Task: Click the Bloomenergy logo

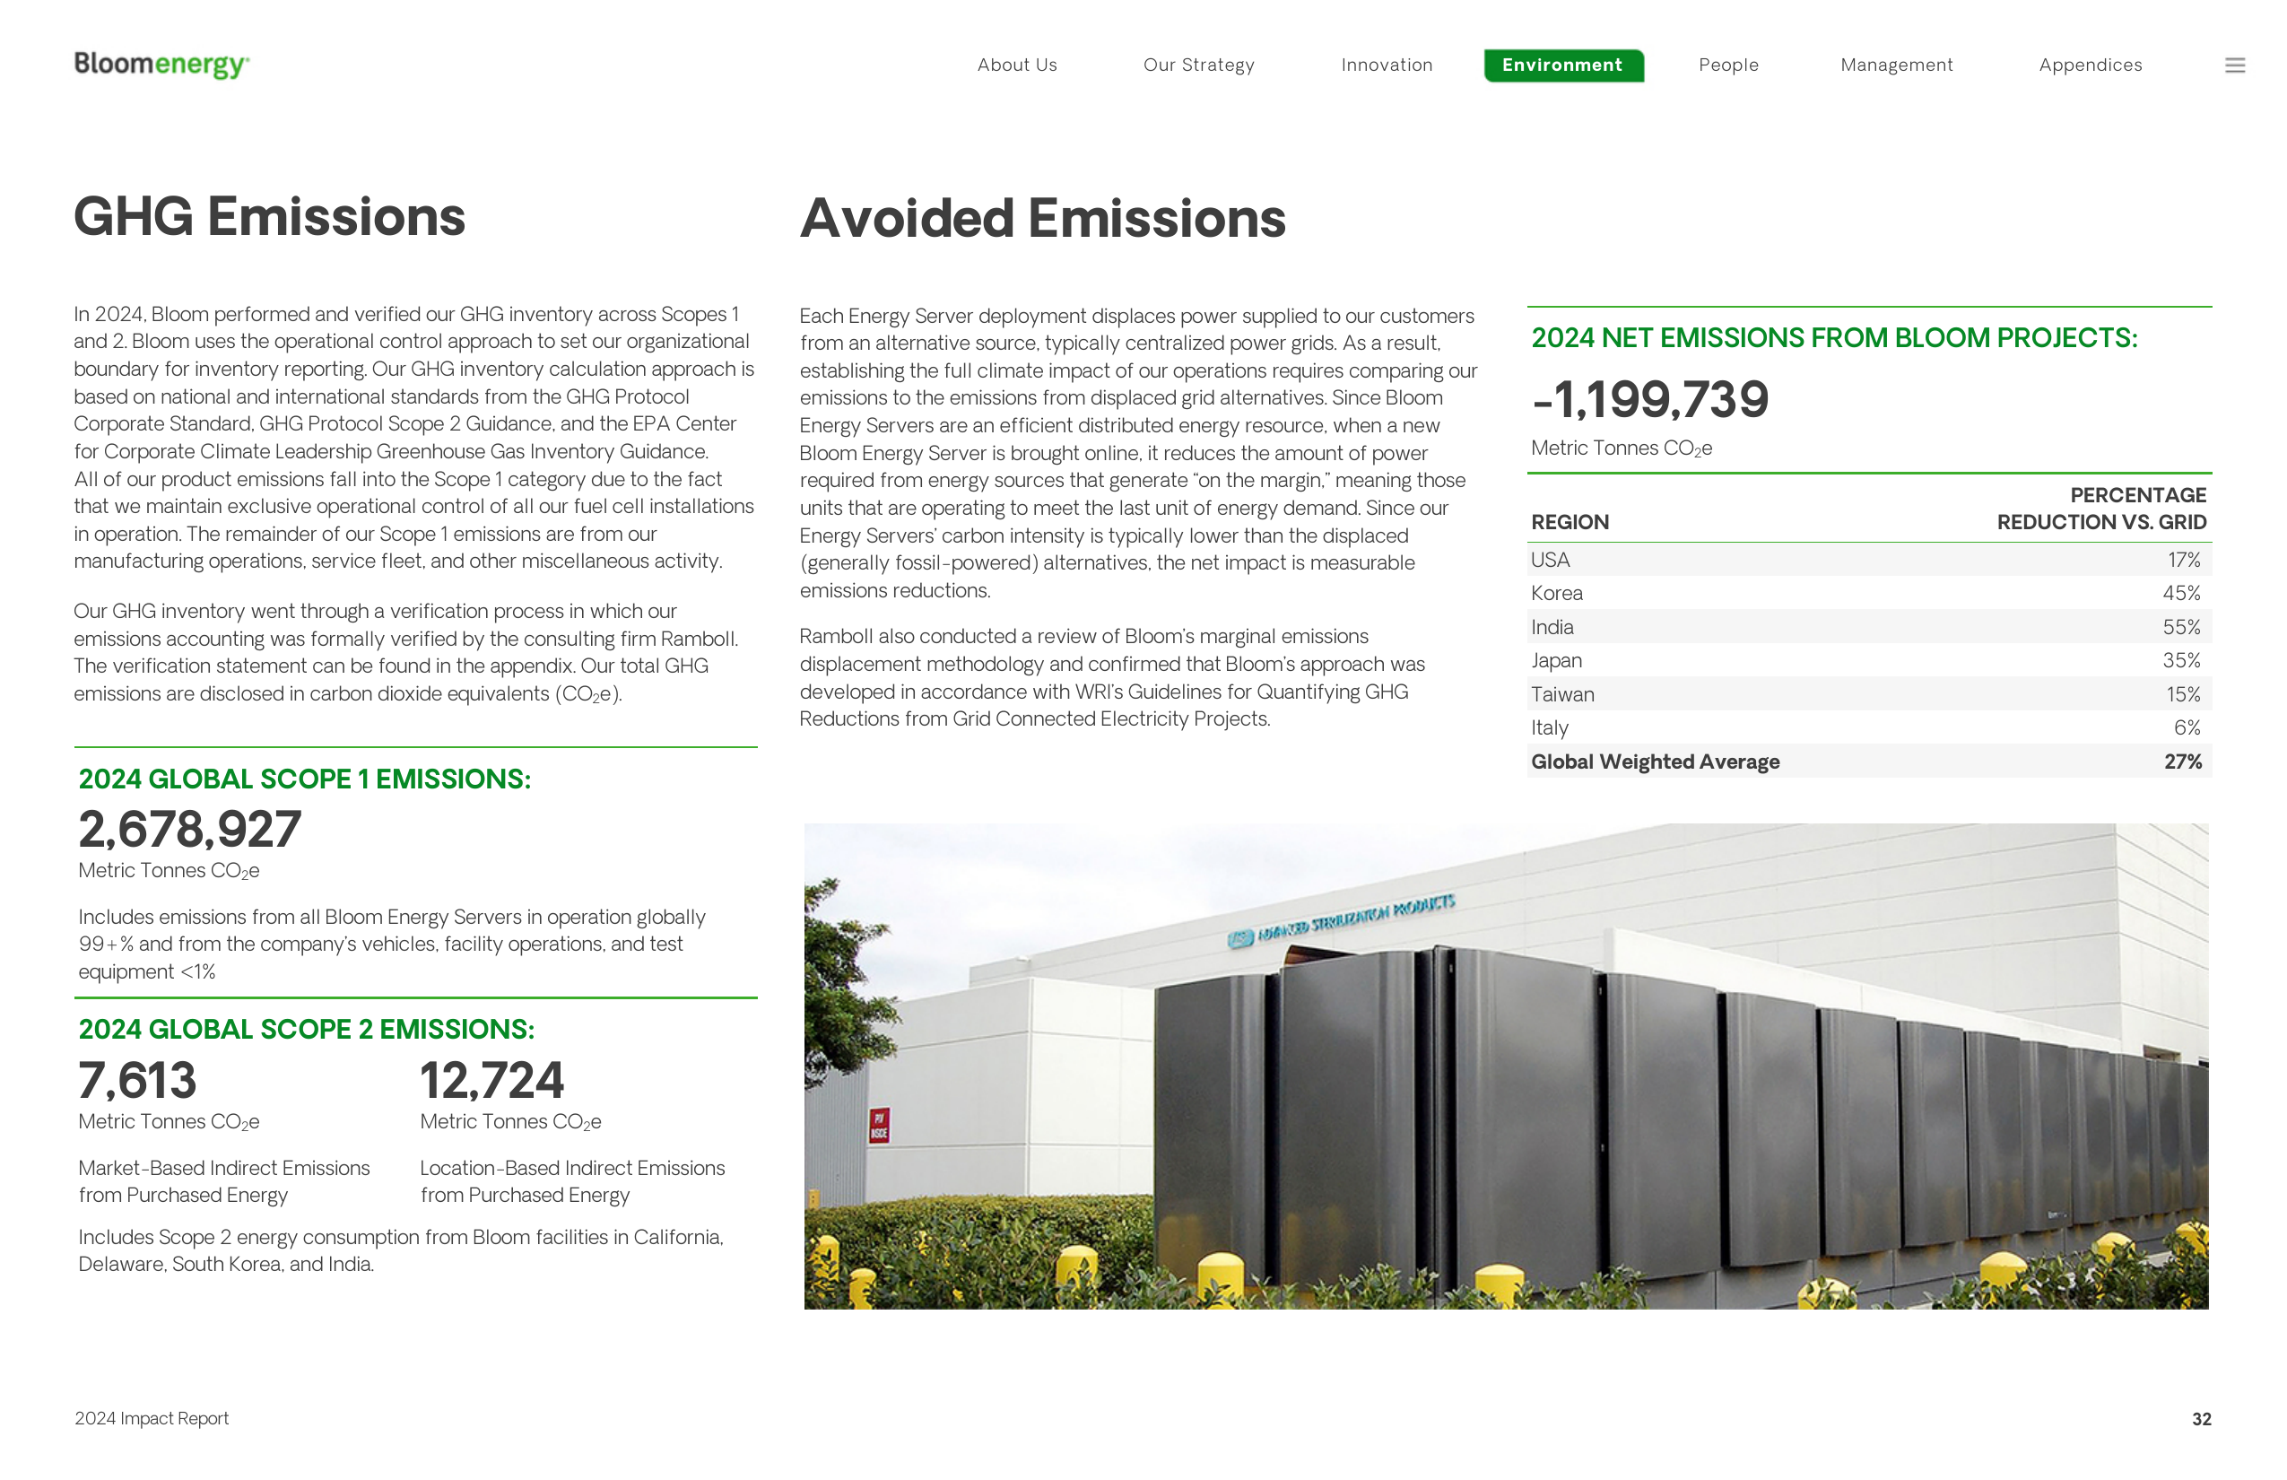Action: click(x=161, y=65)
